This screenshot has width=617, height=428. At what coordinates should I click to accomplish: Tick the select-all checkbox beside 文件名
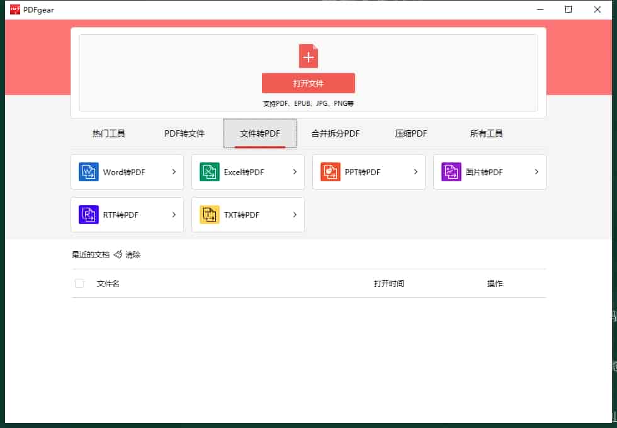click(x=79, y=283)
